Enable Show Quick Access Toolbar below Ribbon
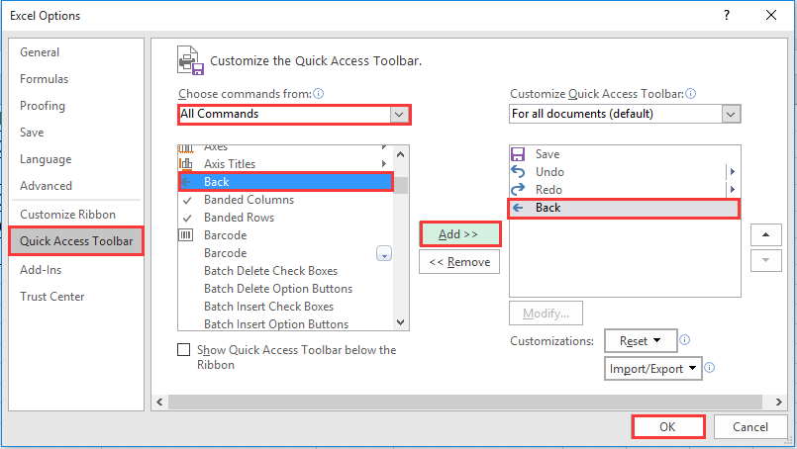This screenshot has height=449, width=797. point(184,349)
